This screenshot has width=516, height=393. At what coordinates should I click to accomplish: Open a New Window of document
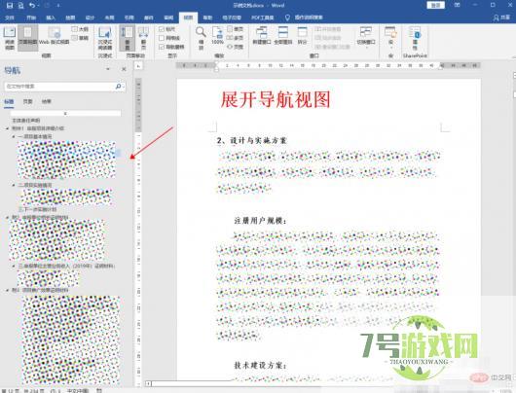[262, 36]
